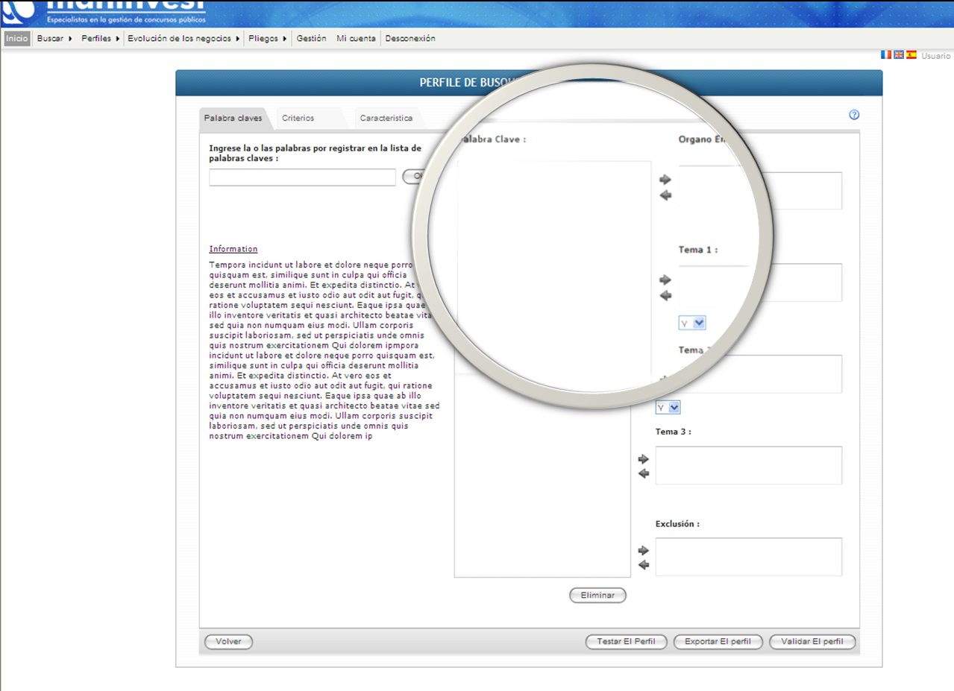Image resolution: width=954 pixels, height=691 pixels.
Task: Click inside the Tema 3 list box
Action: tap(749, 466)
